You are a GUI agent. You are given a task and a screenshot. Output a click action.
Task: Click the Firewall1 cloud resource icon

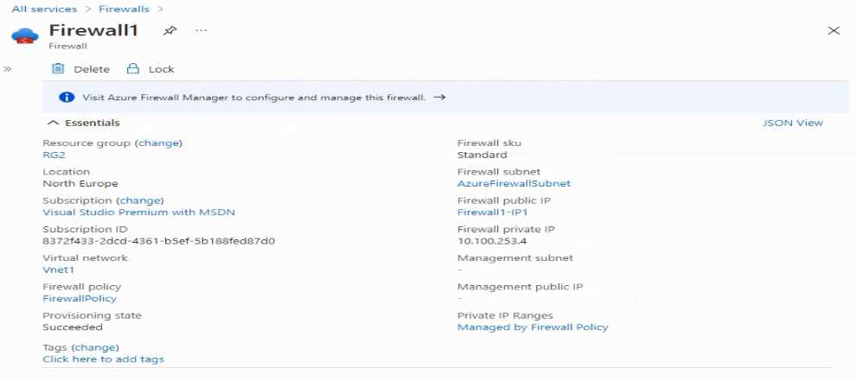coord(24,36)
